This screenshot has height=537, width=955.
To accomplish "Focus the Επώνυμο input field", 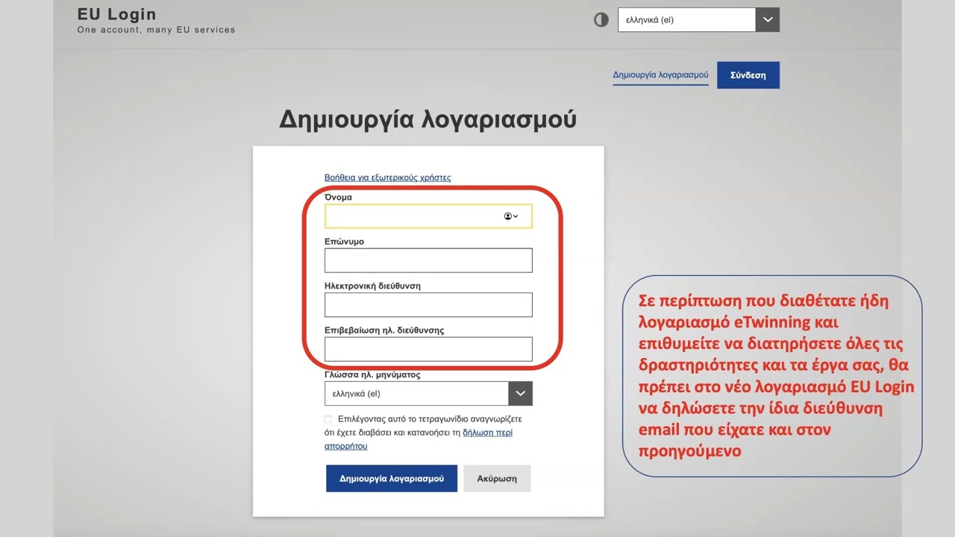I will click(x=428, y=260).
